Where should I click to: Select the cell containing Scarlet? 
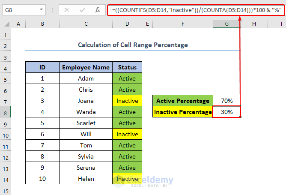[x=86, y=123]
